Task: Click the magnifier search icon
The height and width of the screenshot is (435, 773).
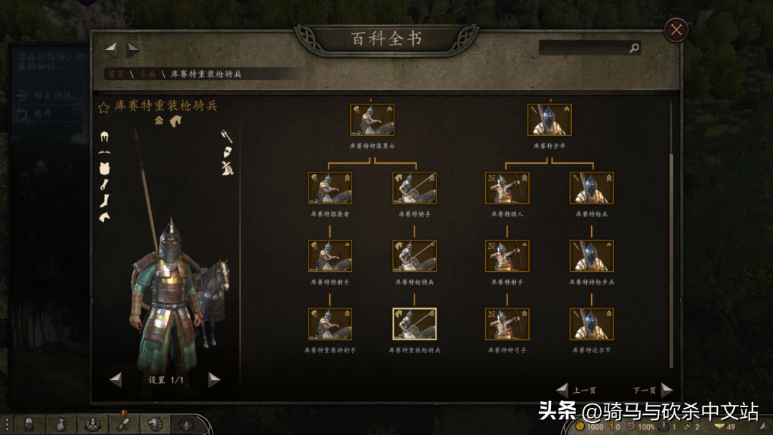Action: [634, 48]
